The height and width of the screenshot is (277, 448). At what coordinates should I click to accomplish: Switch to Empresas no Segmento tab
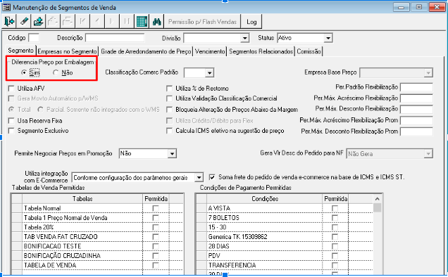pos(67,51)
